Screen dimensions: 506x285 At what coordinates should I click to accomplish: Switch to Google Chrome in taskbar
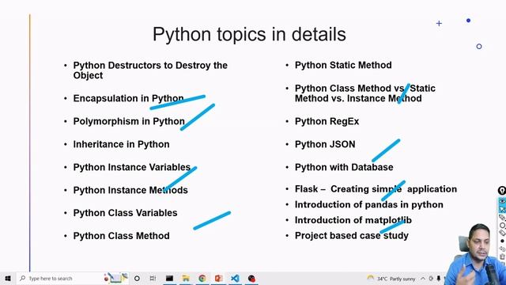tap(202, 278)
